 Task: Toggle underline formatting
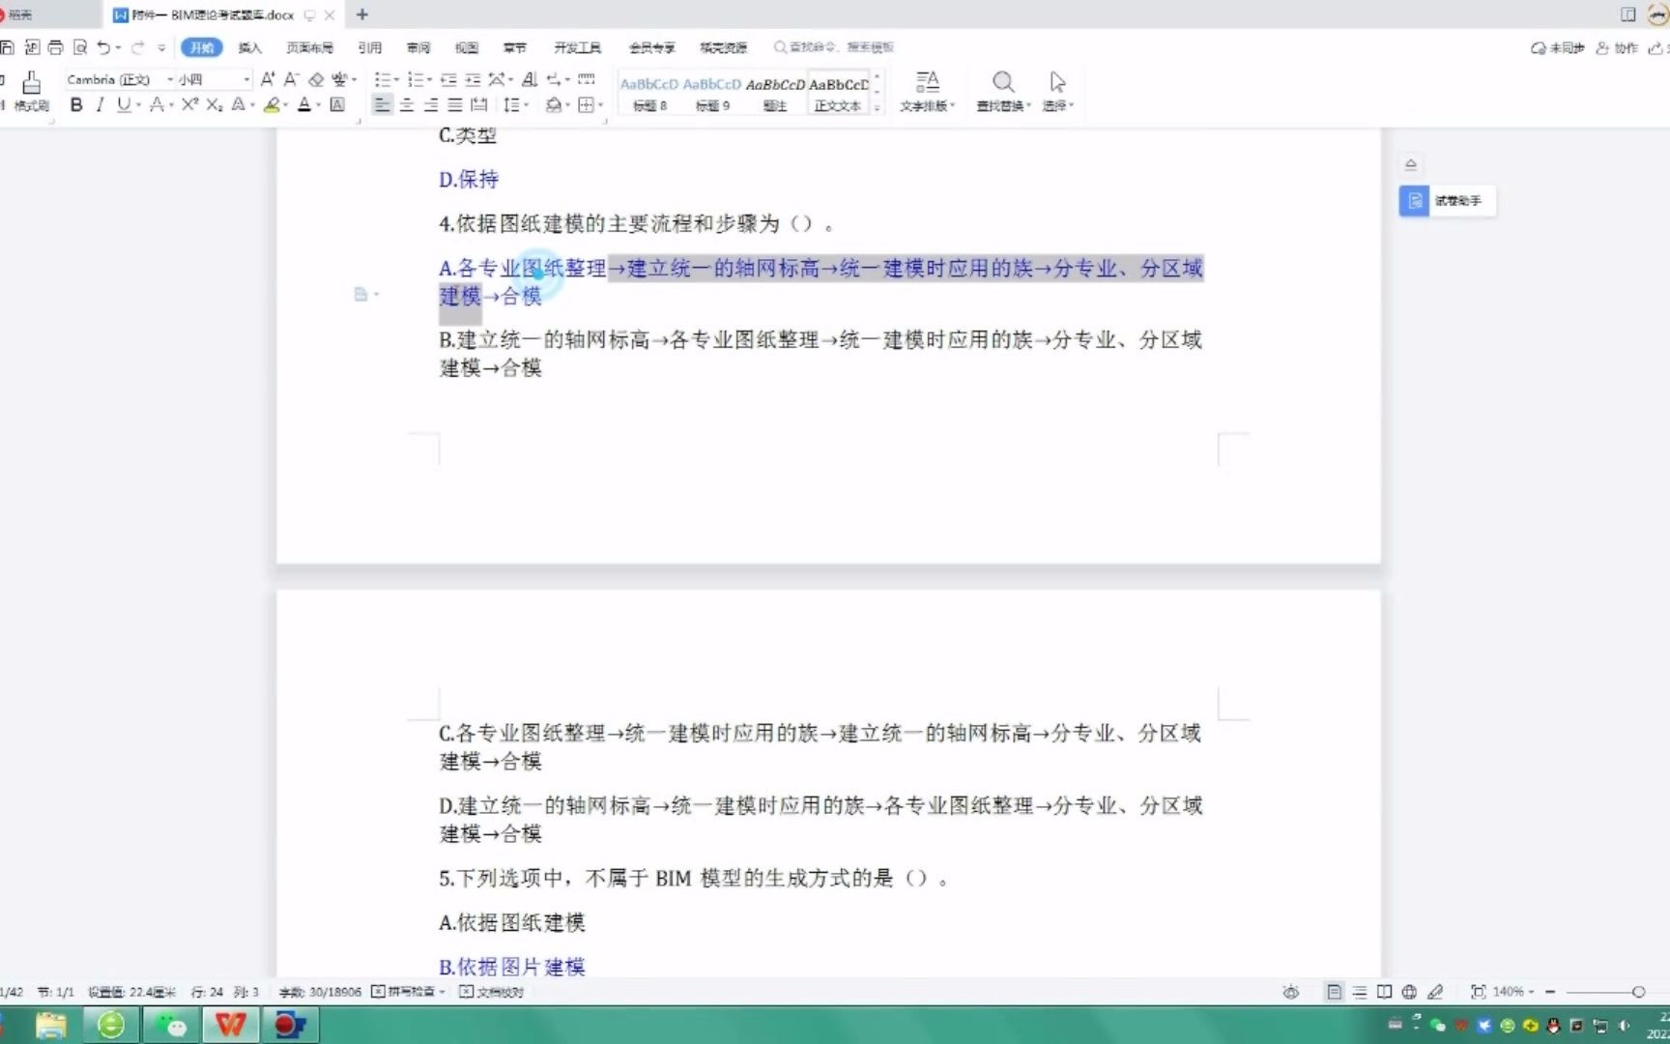(123, 104)
